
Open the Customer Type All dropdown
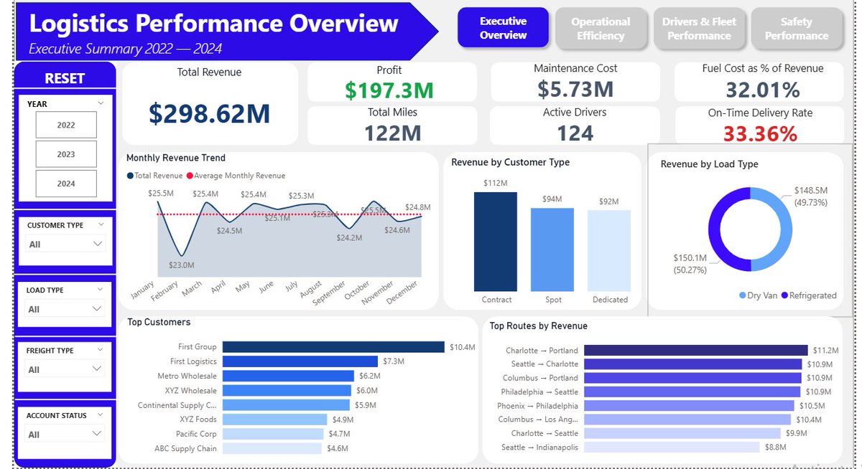pyautogui.click(x=65, y=245)
